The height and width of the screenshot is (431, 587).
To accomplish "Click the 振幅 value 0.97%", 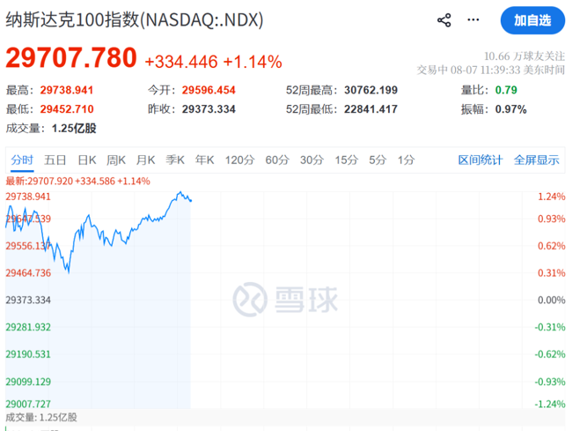I will tap(511, 109).
